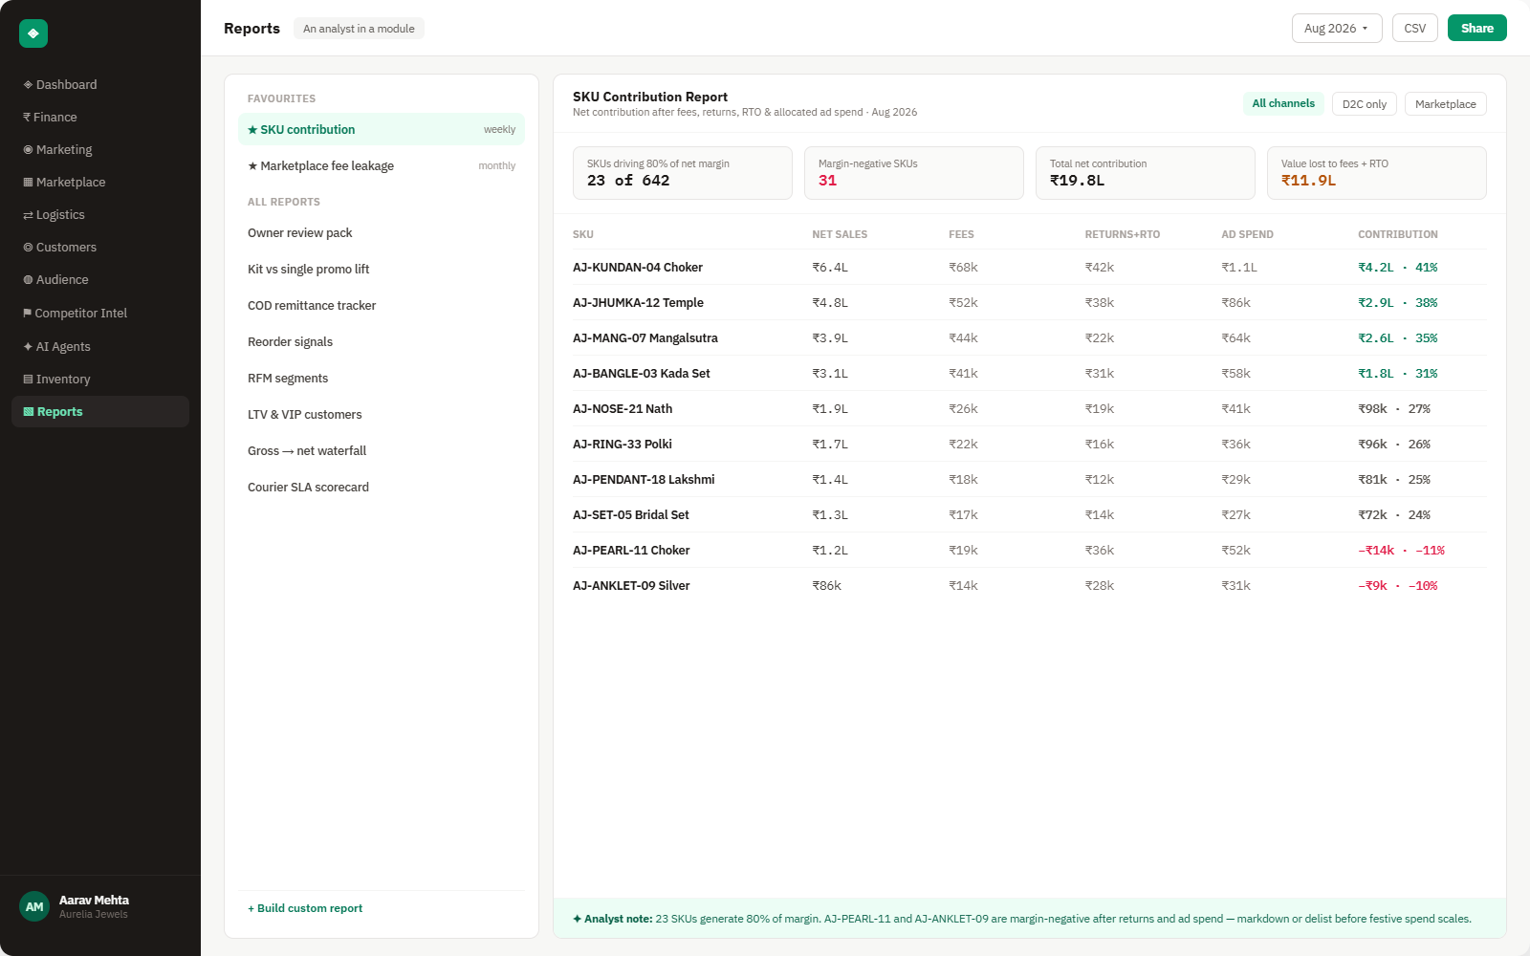Image resolution: width=1530 pixels, height=956 pixels.
Task: Filter by the Marketplace channel
Action: point(1446,103)
